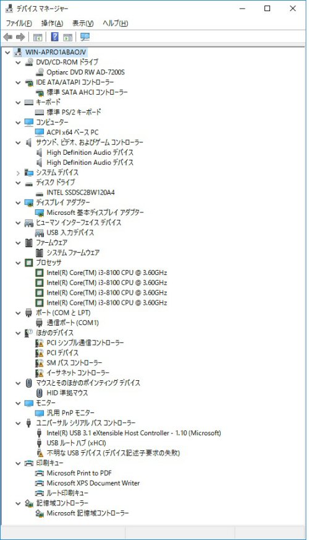
Task: Expand the システム デバイス category
Action: [x=18, y=173]
